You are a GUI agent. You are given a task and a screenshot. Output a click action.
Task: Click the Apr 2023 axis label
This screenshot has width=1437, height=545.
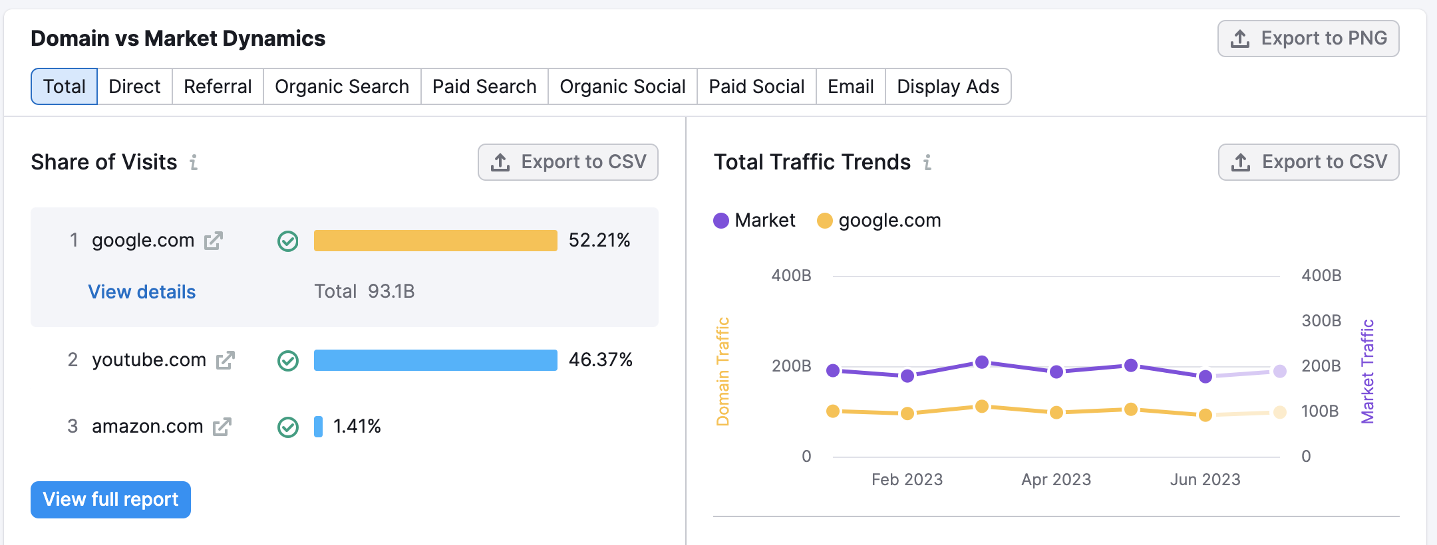point(1056,480)
